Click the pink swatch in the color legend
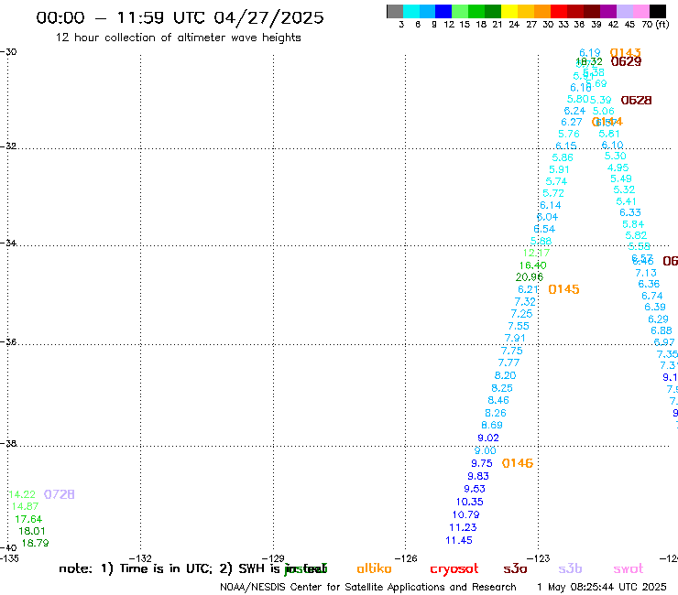678x595 pixels. click(x=641, y=11)
